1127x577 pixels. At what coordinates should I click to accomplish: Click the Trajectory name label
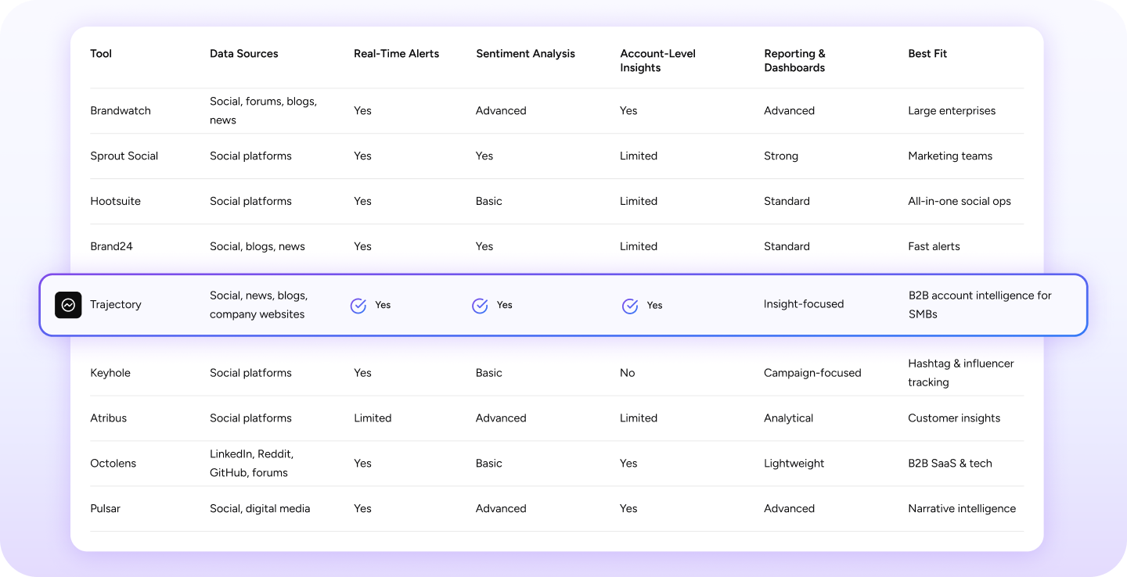pyautogui.click(x=116, y=305)
